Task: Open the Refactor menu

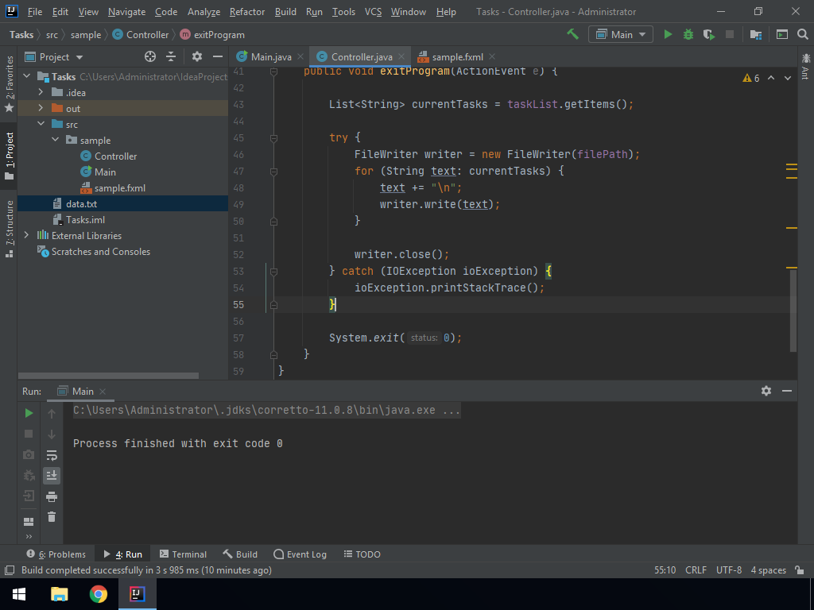Action: coord(247,11)
